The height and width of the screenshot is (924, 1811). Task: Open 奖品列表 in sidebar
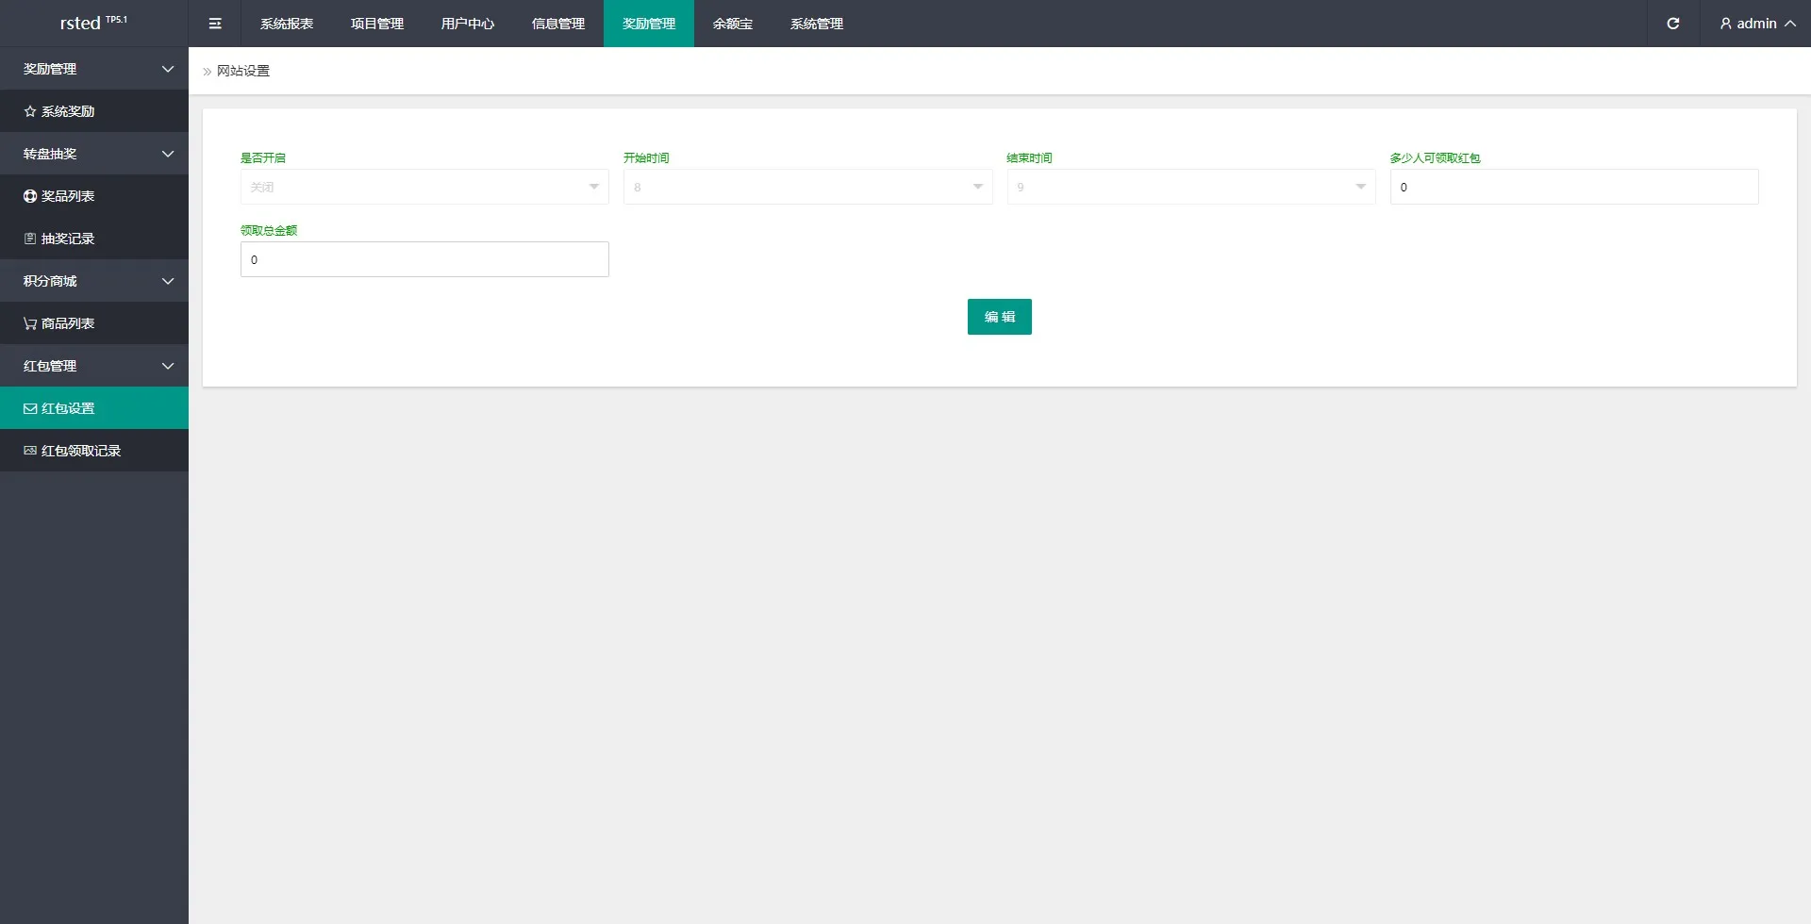click(x=68, y=196)
